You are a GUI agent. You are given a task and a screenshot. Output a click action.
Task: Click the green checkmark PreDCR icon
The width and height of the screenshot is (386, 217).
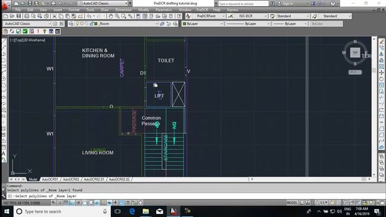click(x=25, y=31)
